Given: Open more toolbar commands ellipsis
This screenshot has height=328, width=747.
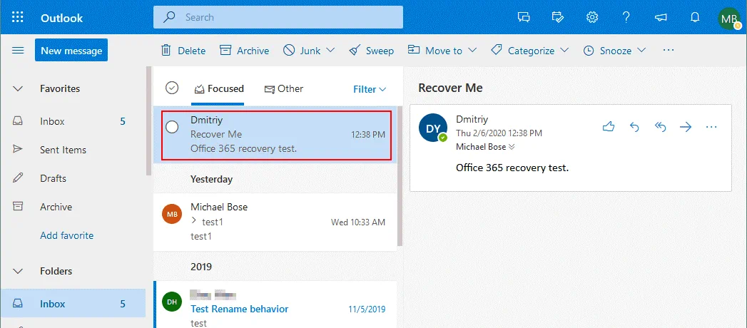Looking at the screenshot, I should [669, 50].
